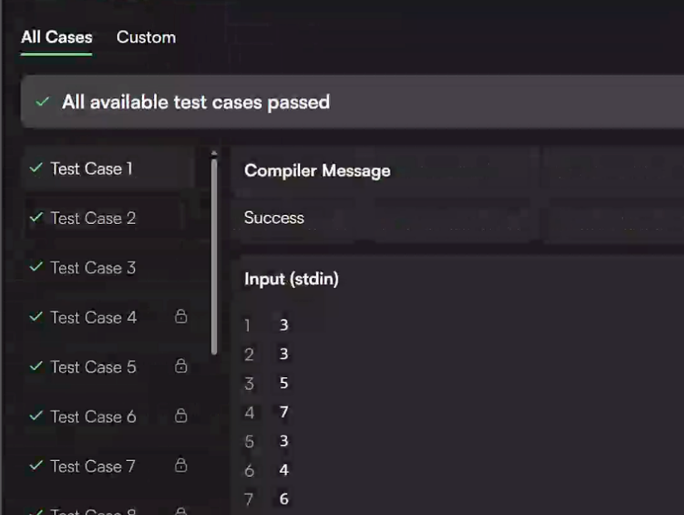Click the checkmark in the passed banner
This screenshot has width=684, height=515.
point(42,102)
